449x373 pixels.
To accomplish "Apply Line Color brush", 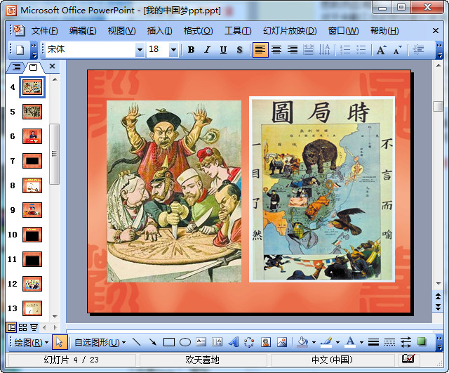I will (x=326, y=342).
